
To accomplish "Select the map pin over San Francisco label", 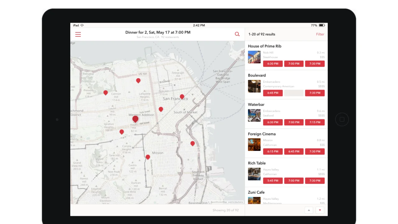I will (182, 97).
